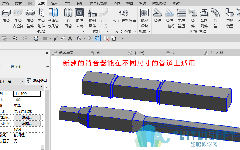
Task: Close the properties panel
Action: click(x=47, y=53)
